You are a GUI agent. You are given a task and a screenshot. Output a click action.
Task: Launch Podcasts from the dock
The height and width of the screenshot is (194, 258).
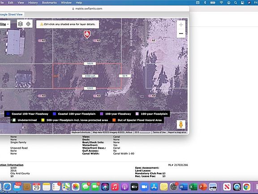(x=125, y=187)
